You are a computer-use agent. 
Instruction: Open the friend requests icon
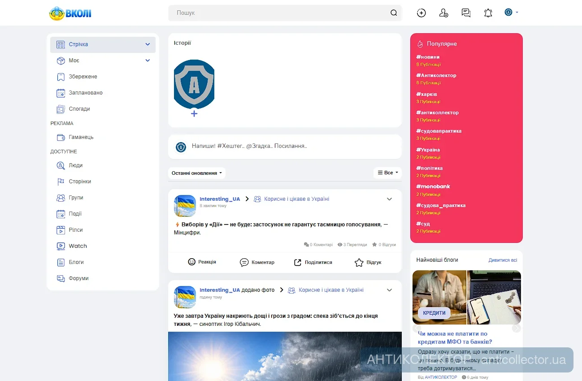point(444,13)
